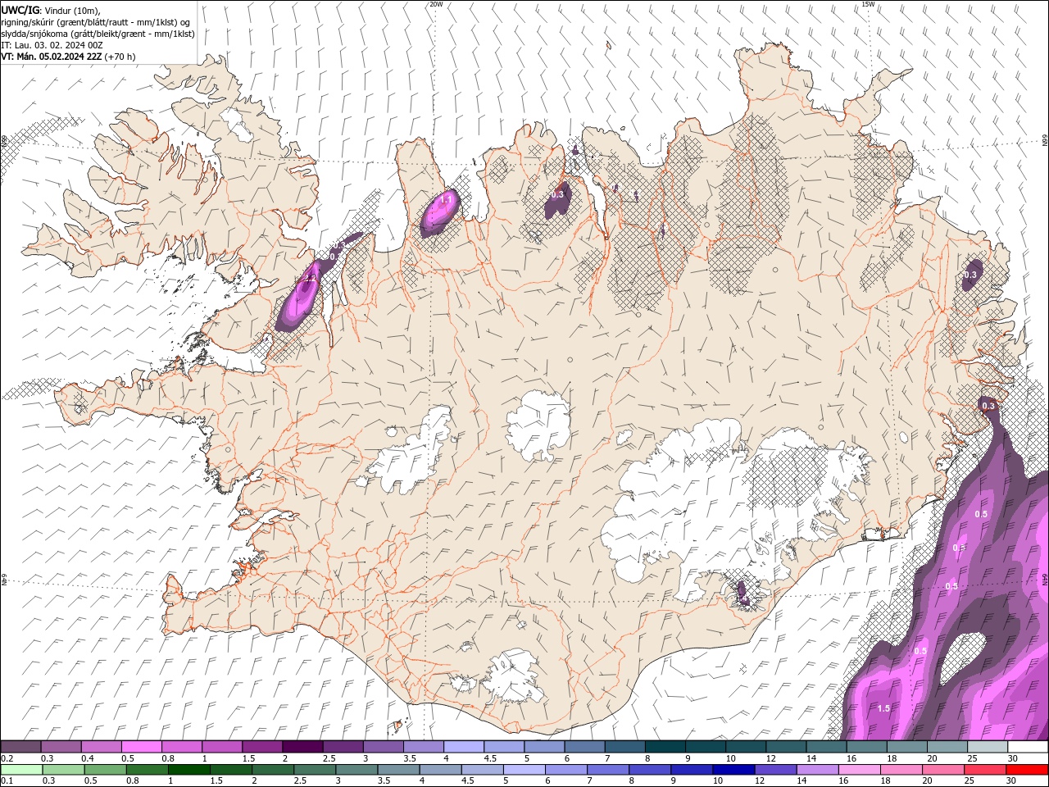Click the 0.1 label on the rain scale
This screenshot has height=787, width=1049.
pos(7,781)
